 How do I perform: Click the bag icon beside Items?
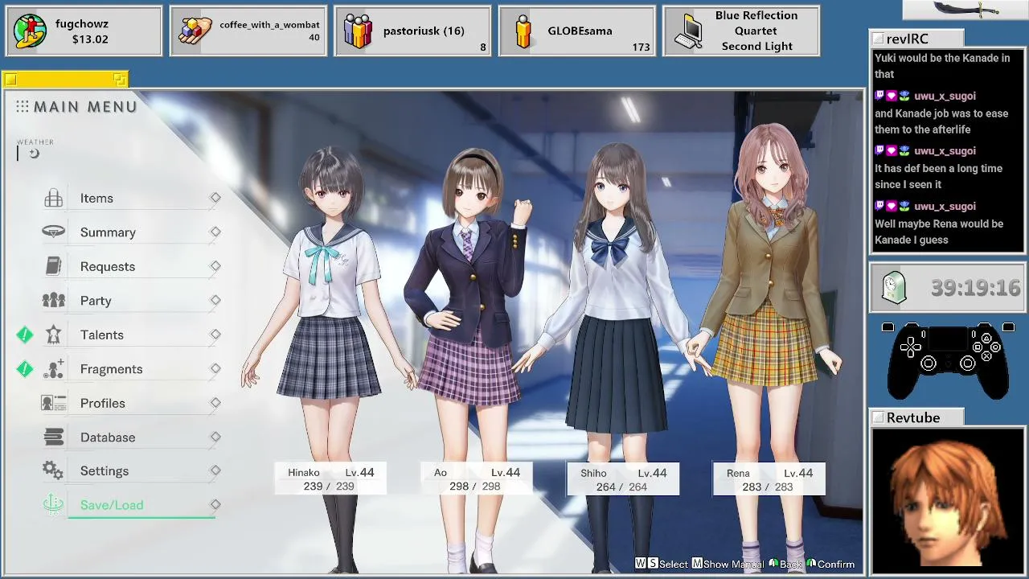[53, 198]
